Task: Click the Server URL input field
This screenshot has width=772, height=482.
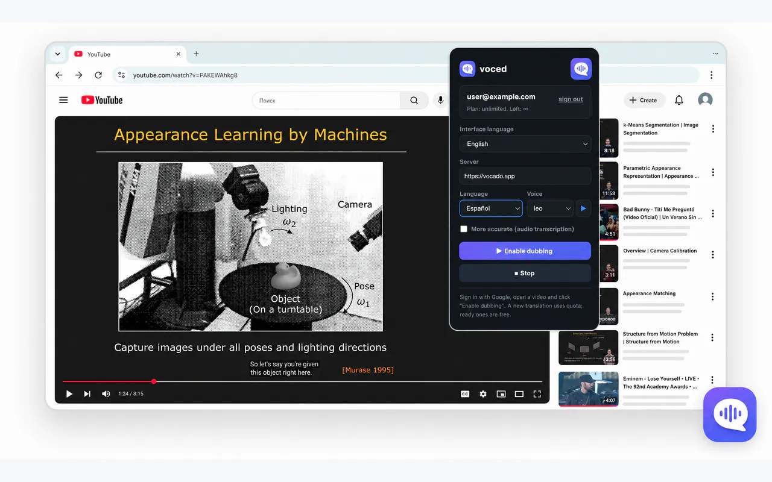Action: click(525, 177)
